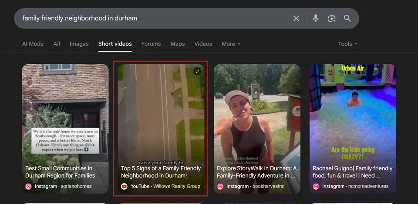This screenshot has height=204, width=418.
Task: Click the 'Instagram · ncmomadventures' source text
Action: 355,187
